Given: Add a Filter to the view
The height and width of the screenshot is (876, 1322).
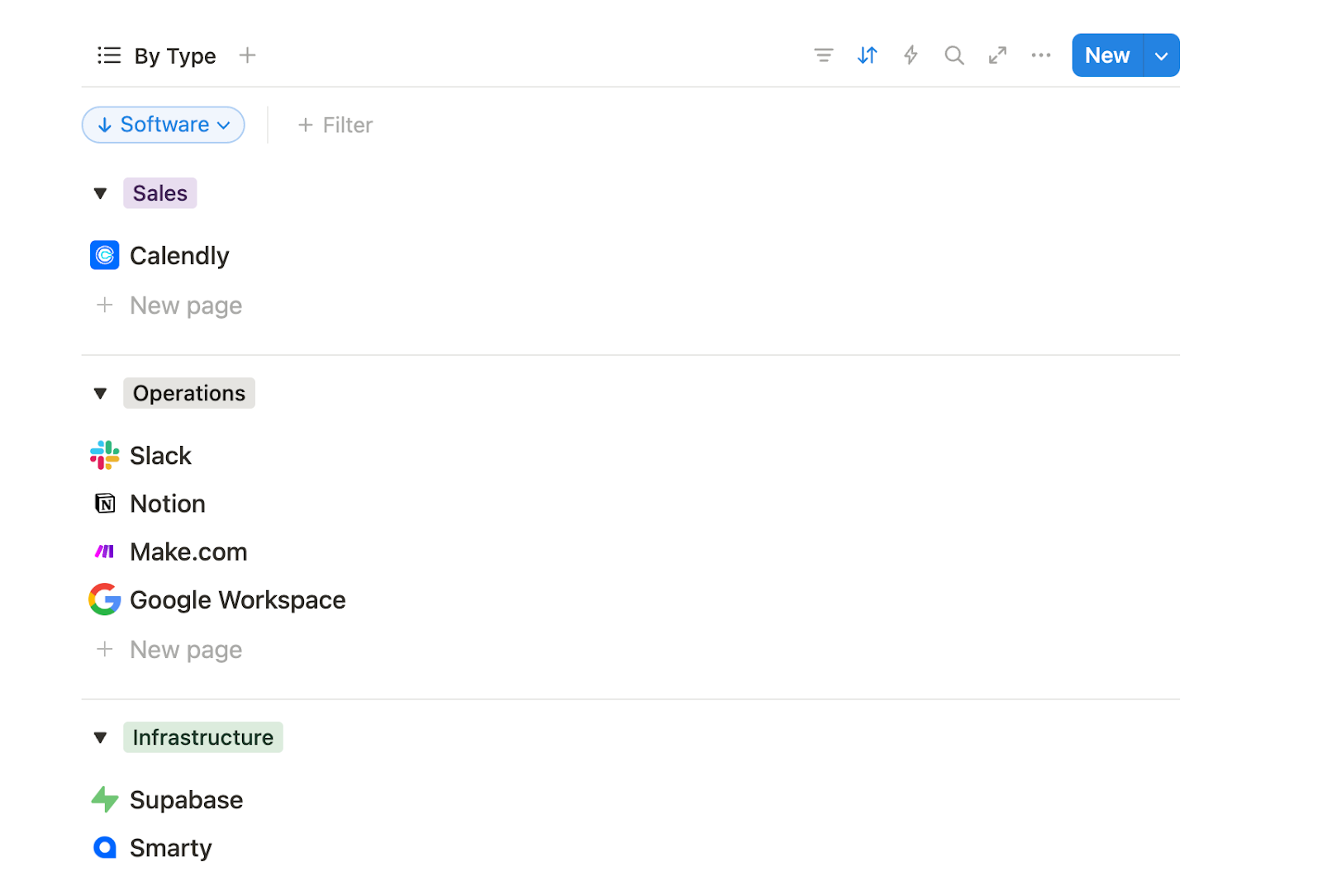Looking at the screenshot, I should 335,125.
